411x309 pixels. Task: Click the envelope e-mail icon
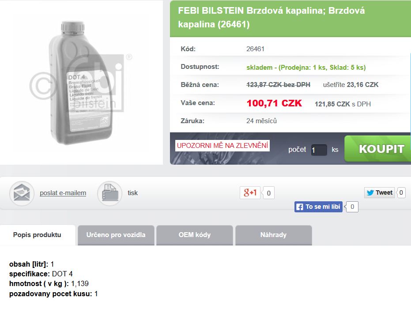click(22, 193)
